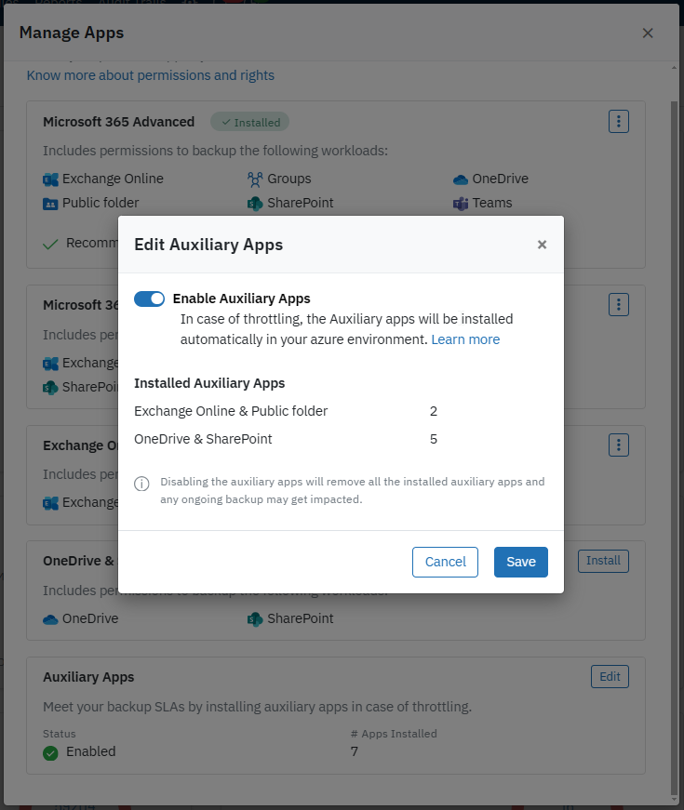Open the second app card's kebab menu
This screenshot has height=810, width=684.
tap(619, 304)
